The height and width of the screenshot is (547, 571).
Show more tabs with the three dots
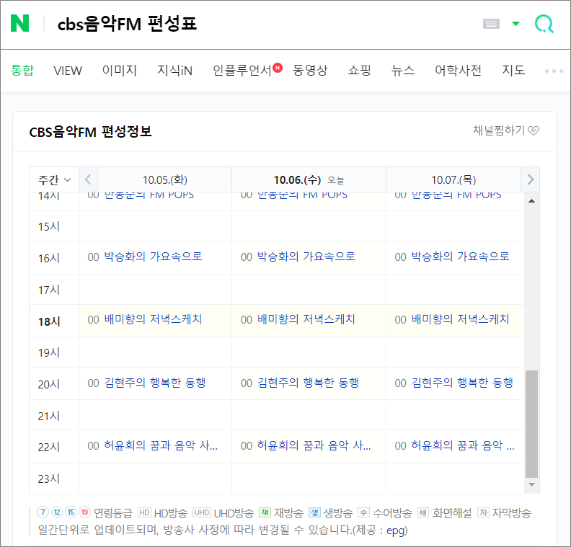(554, 71)
